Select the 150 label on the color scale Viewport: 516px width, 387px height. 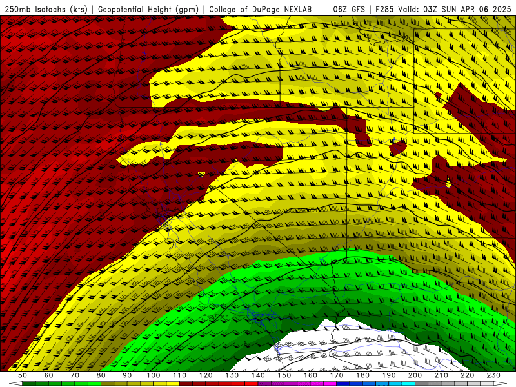coord(284,375)
